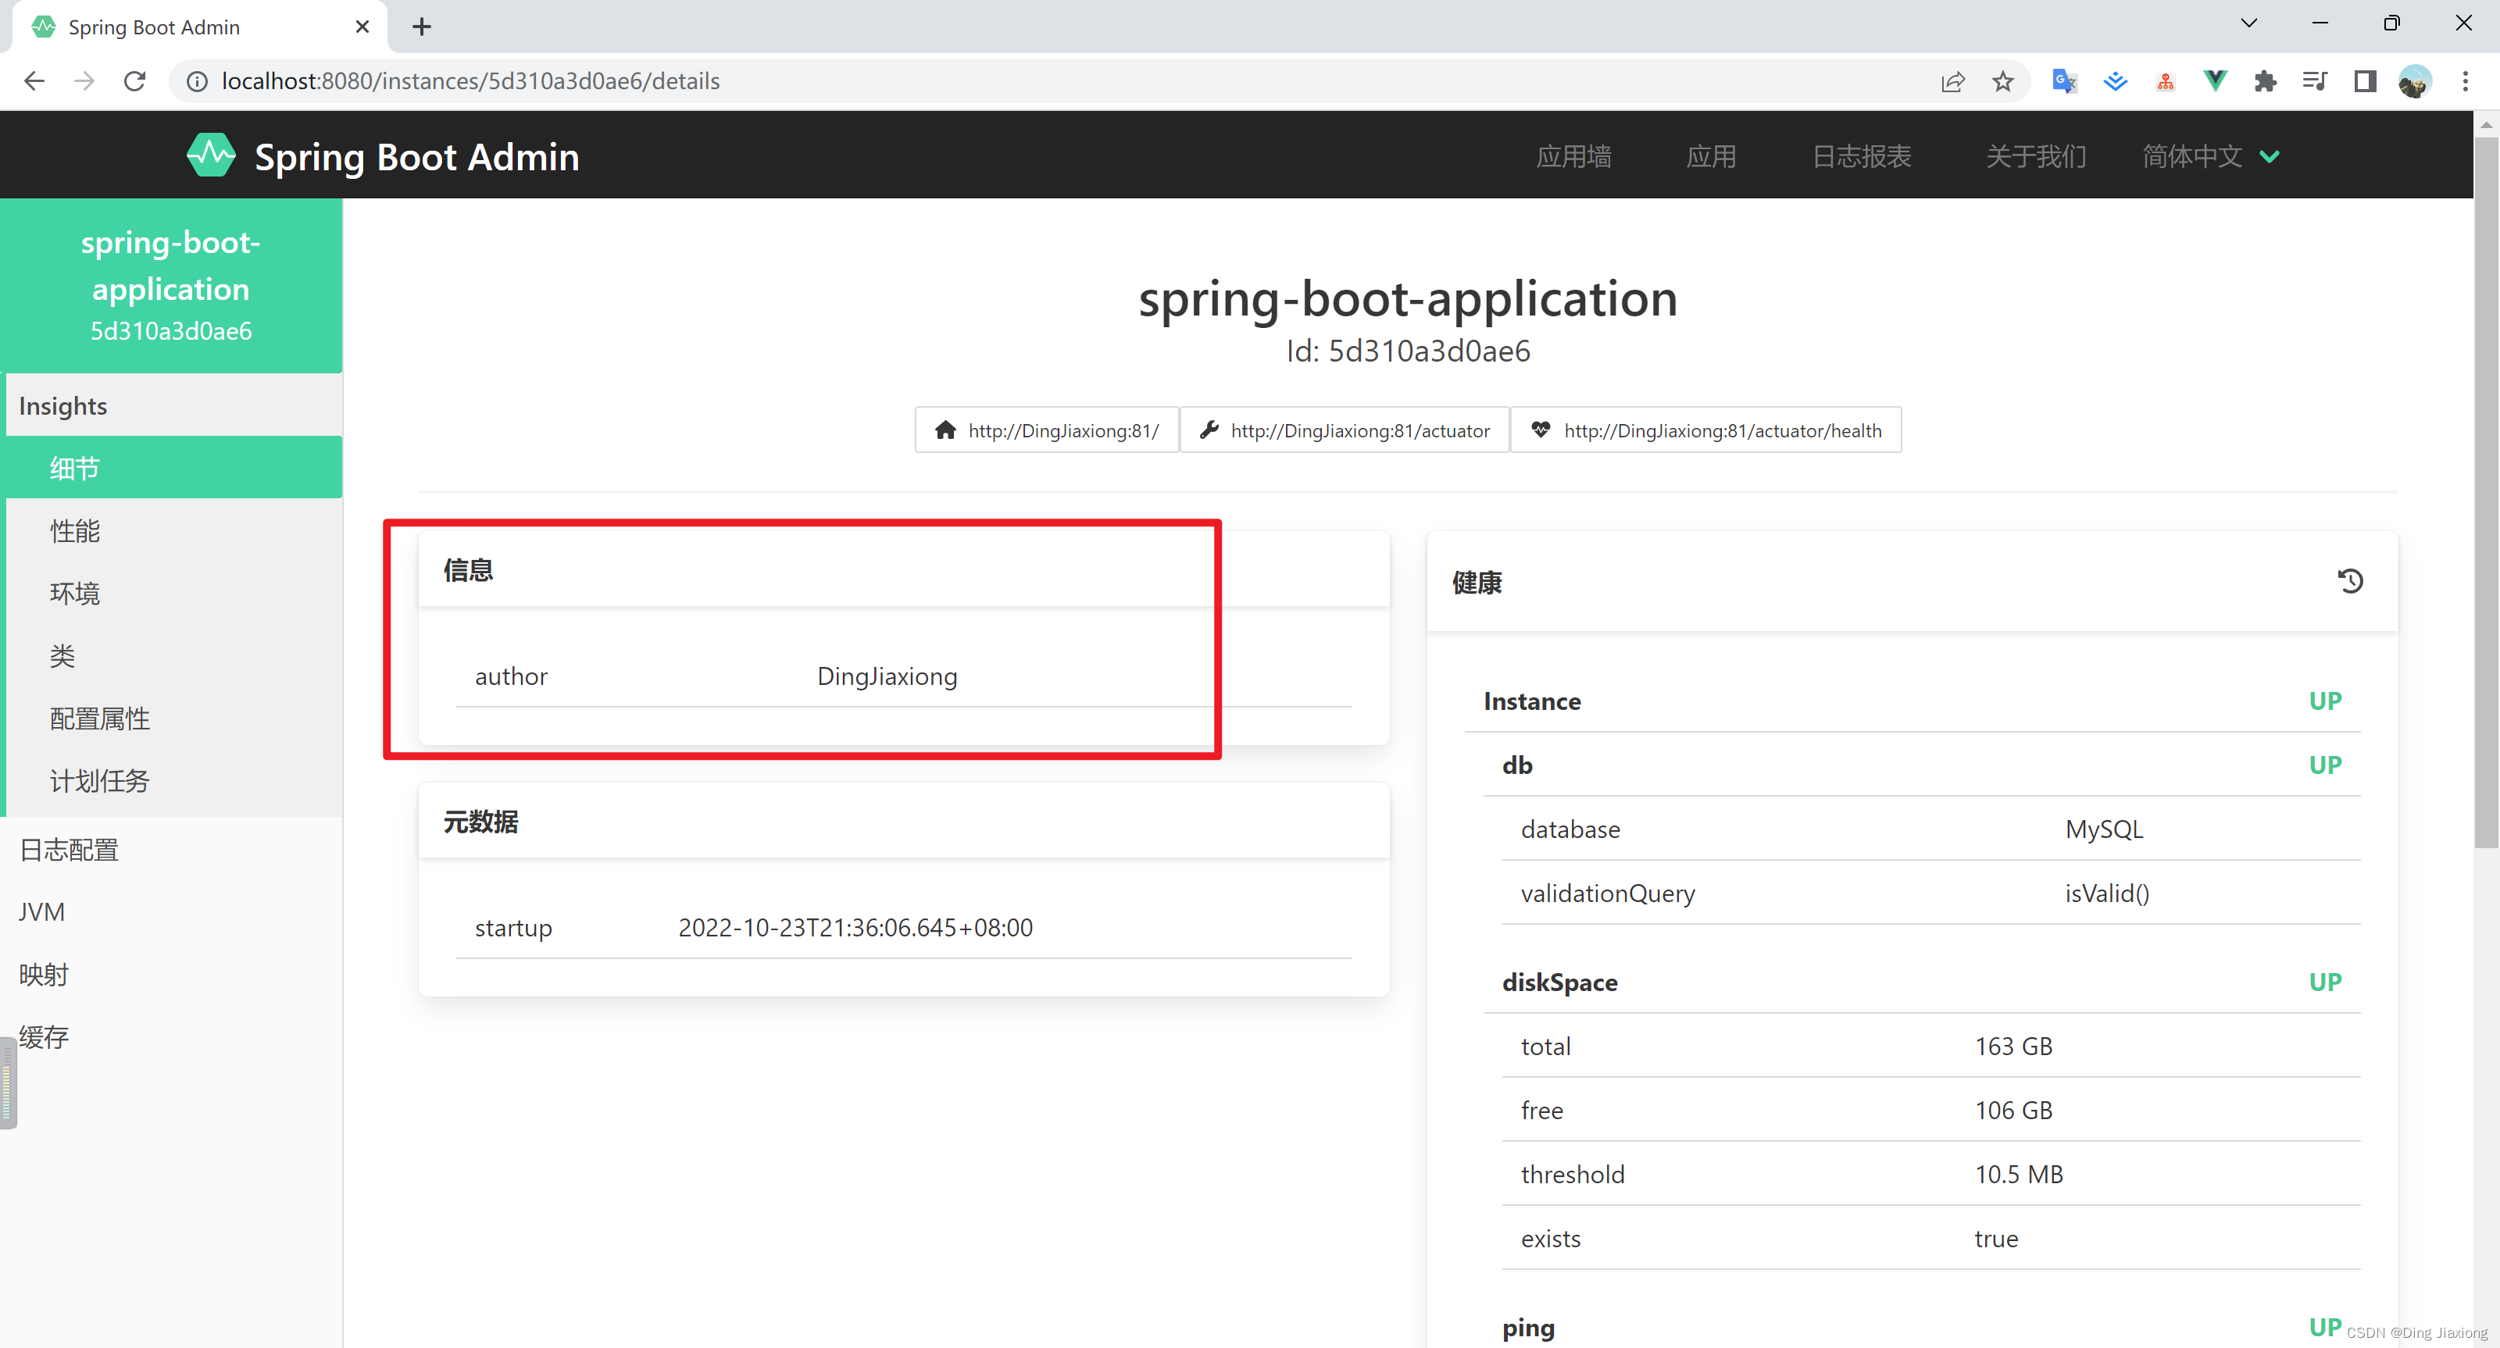Click the 163 GB total value
Screen dimensions: 2500x1348
(x=2014, y=1047)
